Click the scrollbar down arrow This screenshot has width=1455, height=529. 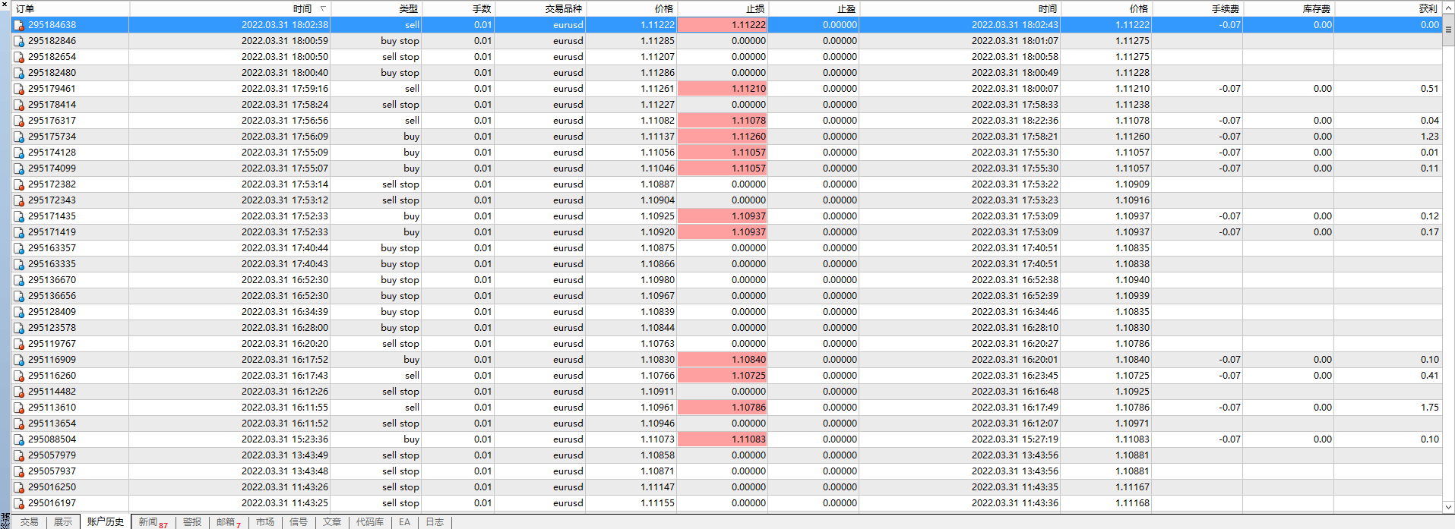(1448, 507)
